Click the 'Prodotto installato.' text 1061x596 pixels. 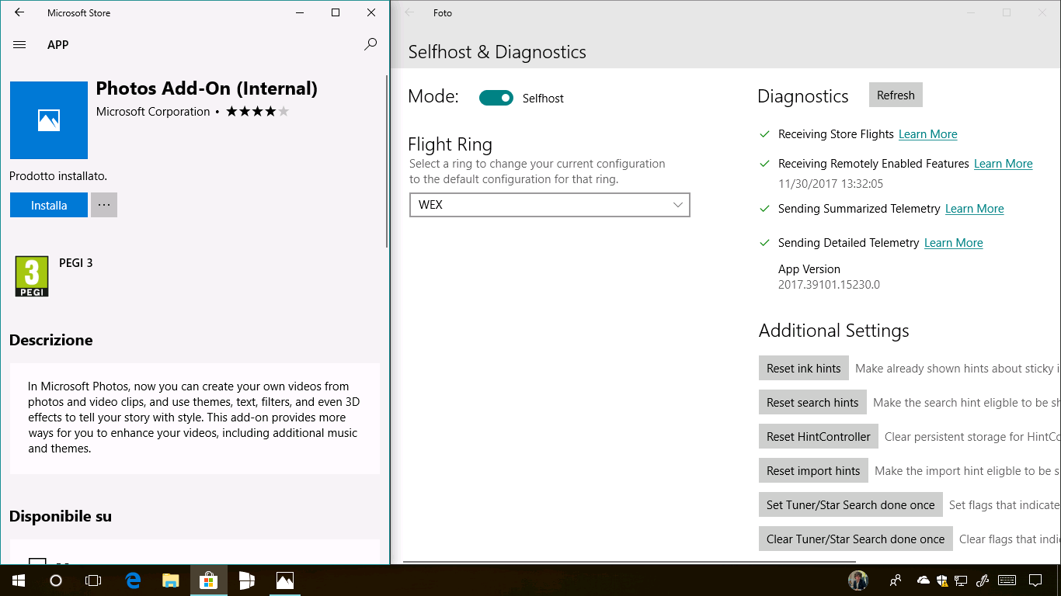[58, 176]
